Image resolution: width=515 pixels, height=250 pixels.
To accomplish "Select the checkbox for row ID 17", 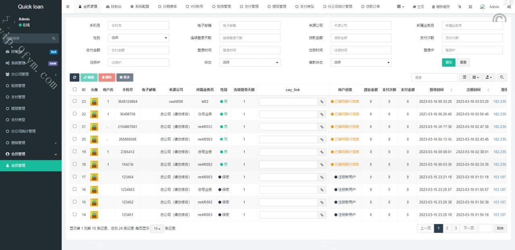I will point(74,176).
